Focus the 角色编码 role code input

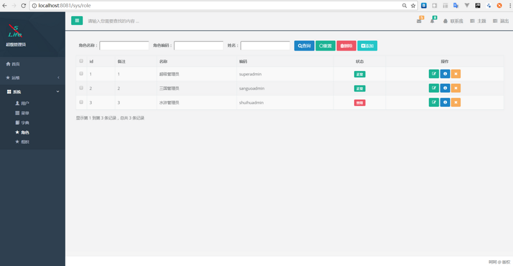pyautogui.click(x=199, y=45)
